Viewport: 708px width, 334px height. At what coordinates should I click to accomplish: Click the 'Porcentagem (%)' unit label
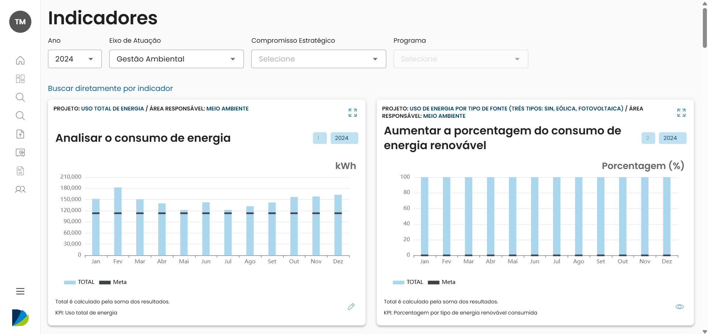[643, 166]
